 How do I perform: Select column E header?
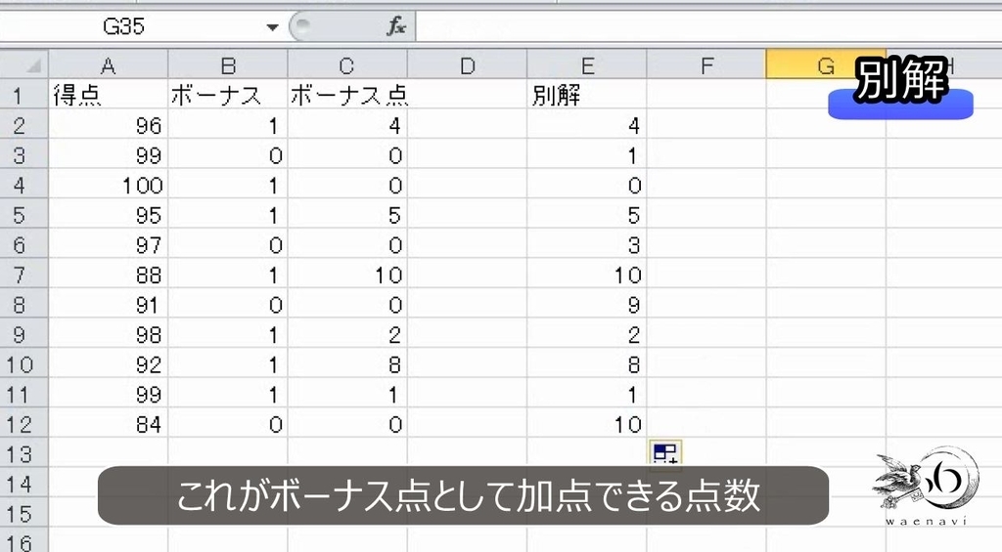[587, 65]
